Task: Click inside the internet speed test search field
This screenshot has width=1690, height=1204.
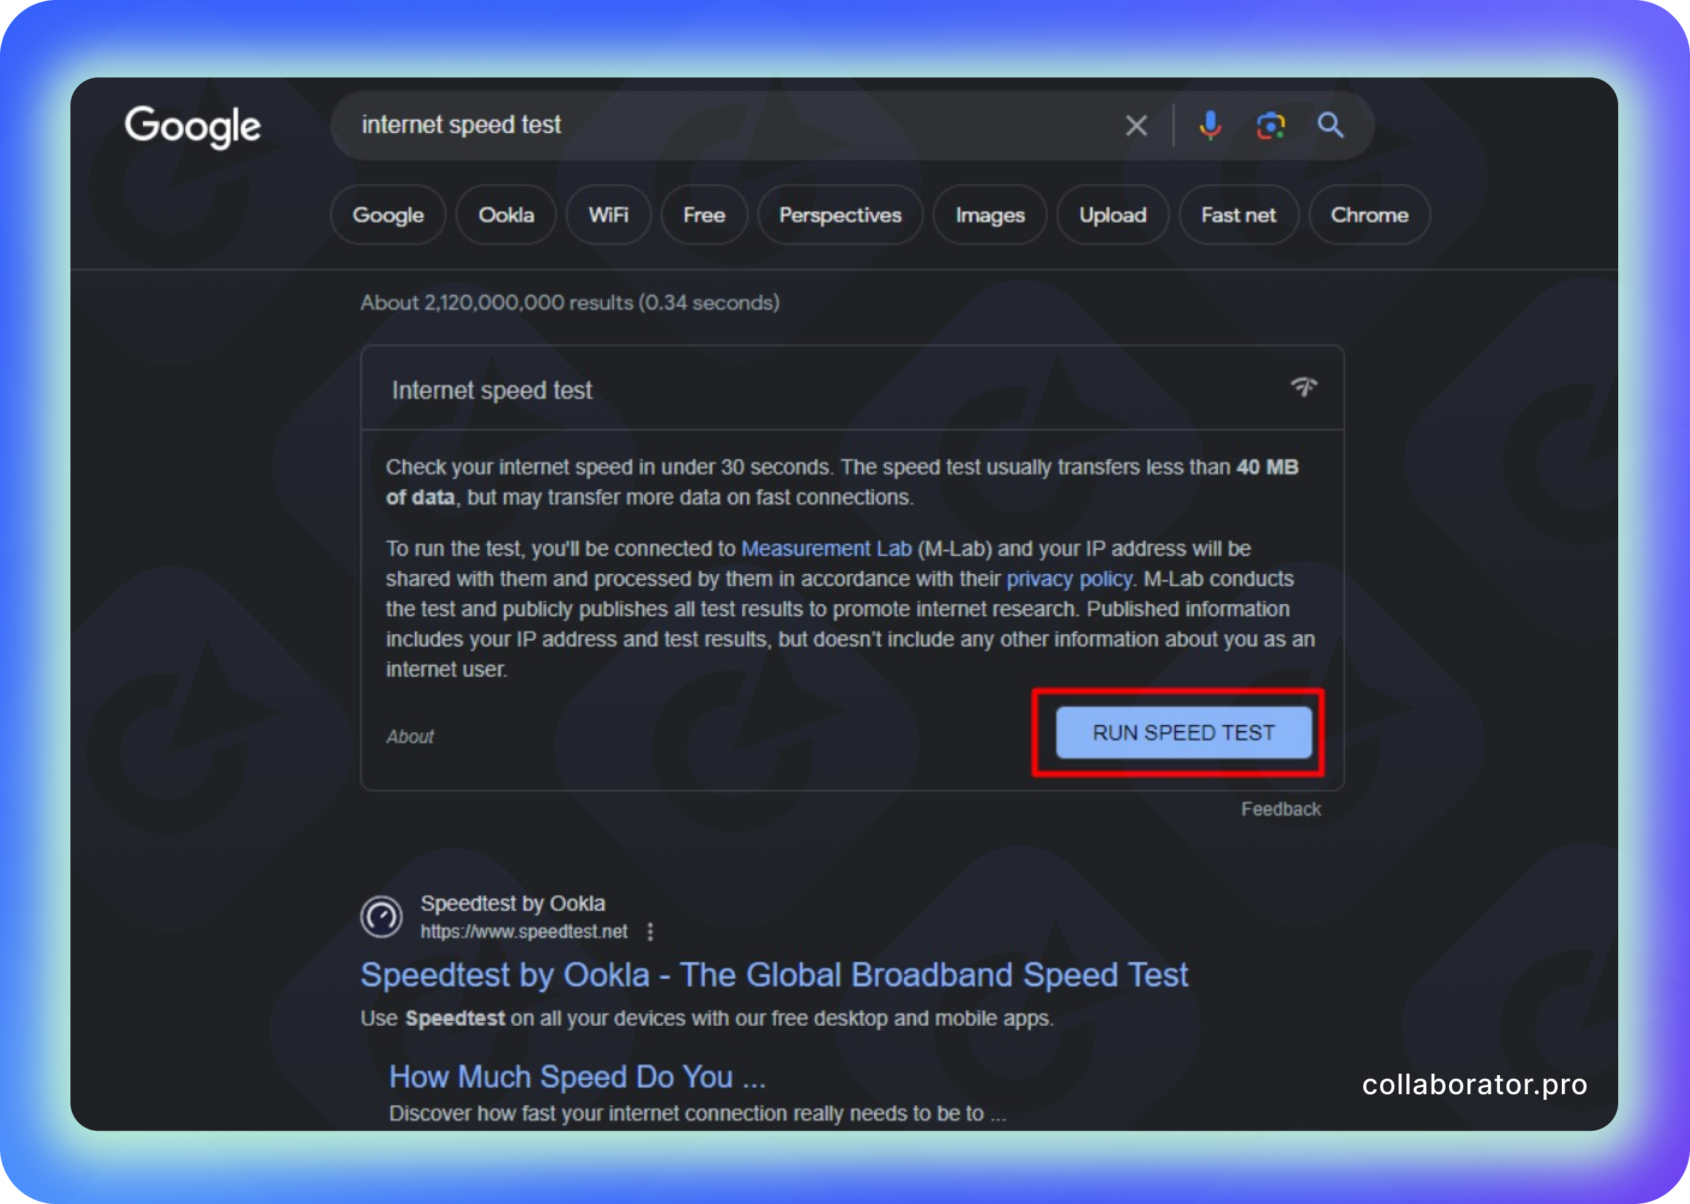Action: click(727, 125)
